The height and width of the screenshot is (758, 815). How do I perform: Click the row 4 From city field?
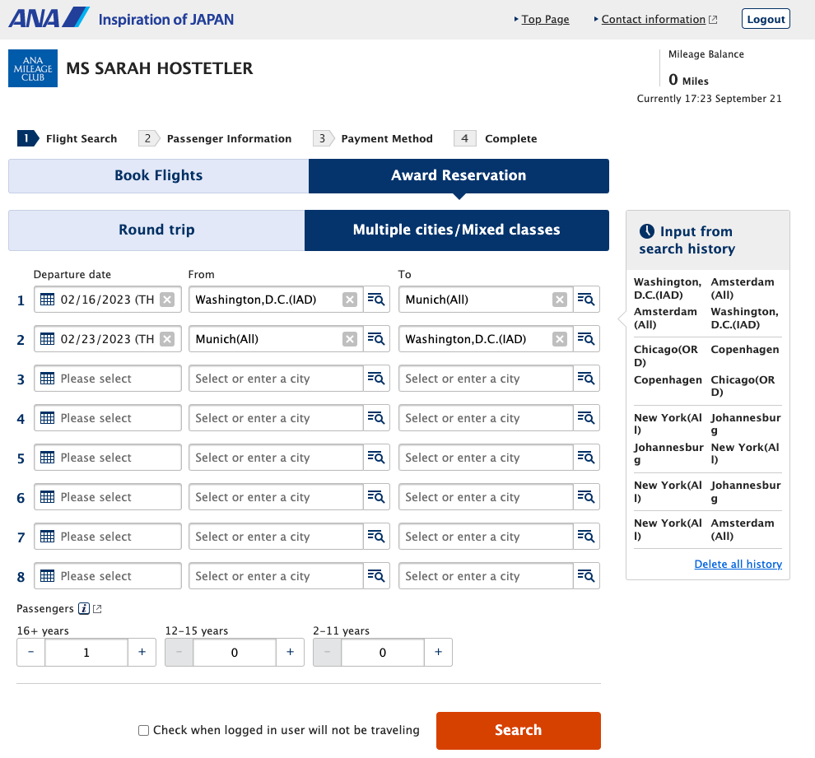click(276, 418)
